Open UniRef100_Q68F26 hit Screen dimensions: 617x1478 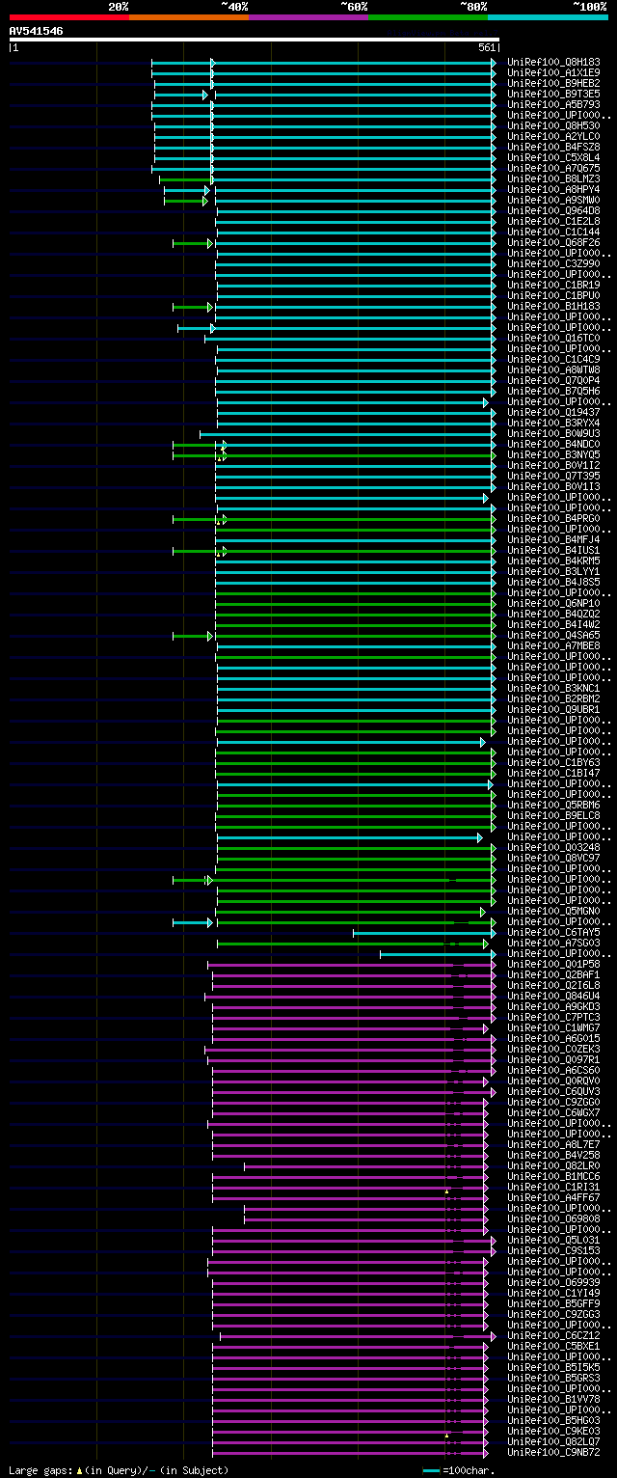coord(554,242)
